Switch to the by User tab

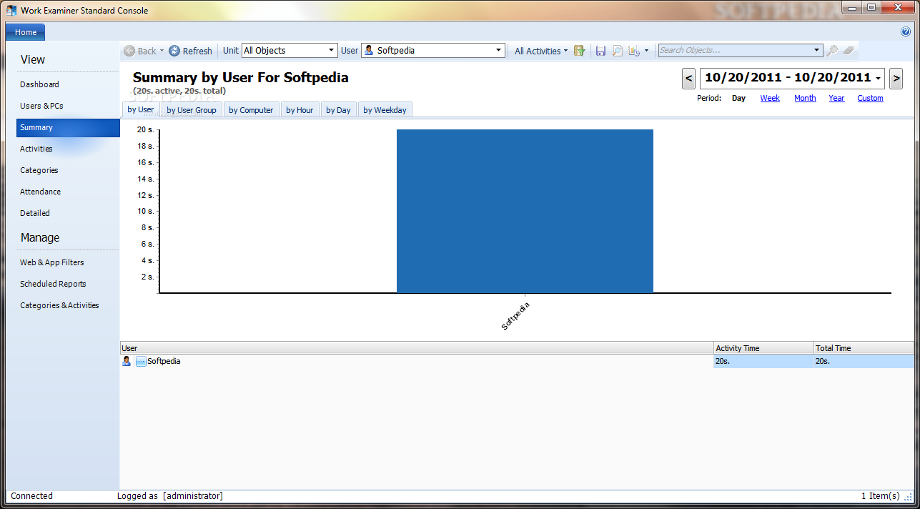[x=141, y=109]
